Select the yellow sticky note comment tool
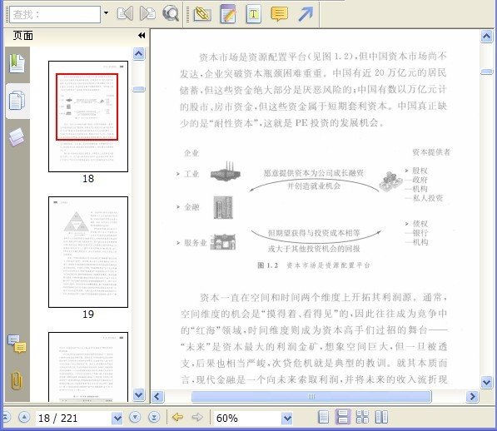The width and height of the screenshot is (497, 431). (279, 14)
